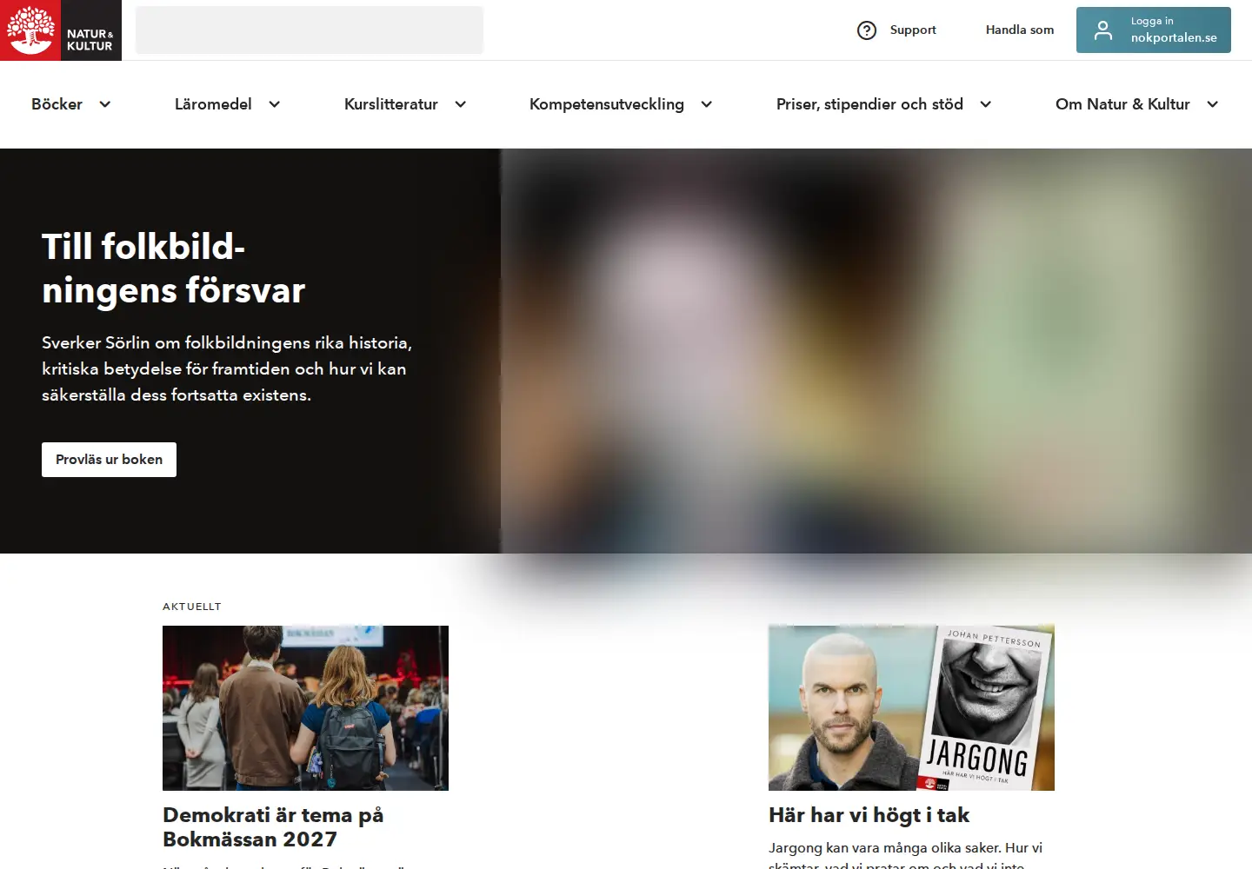Open the Här har vi högt i tak article
Viewport: 1252px width, 869px height.
[x=869, y=815]
